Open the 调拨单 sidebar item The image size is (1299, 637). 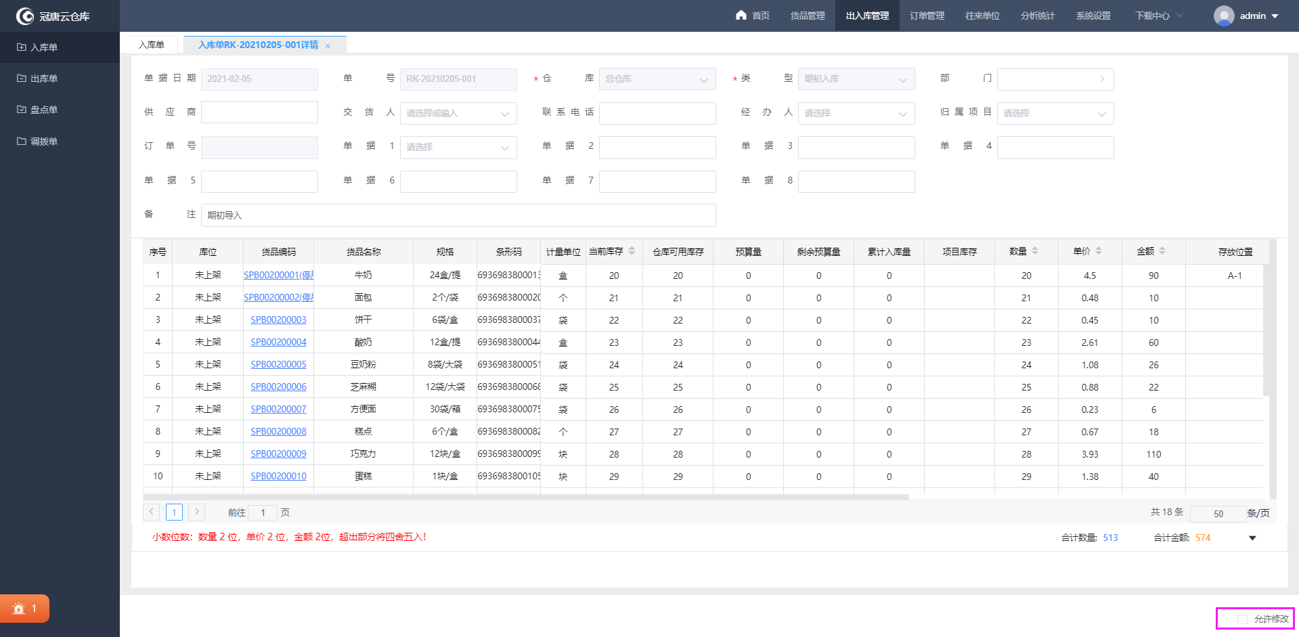coord(60,141)
